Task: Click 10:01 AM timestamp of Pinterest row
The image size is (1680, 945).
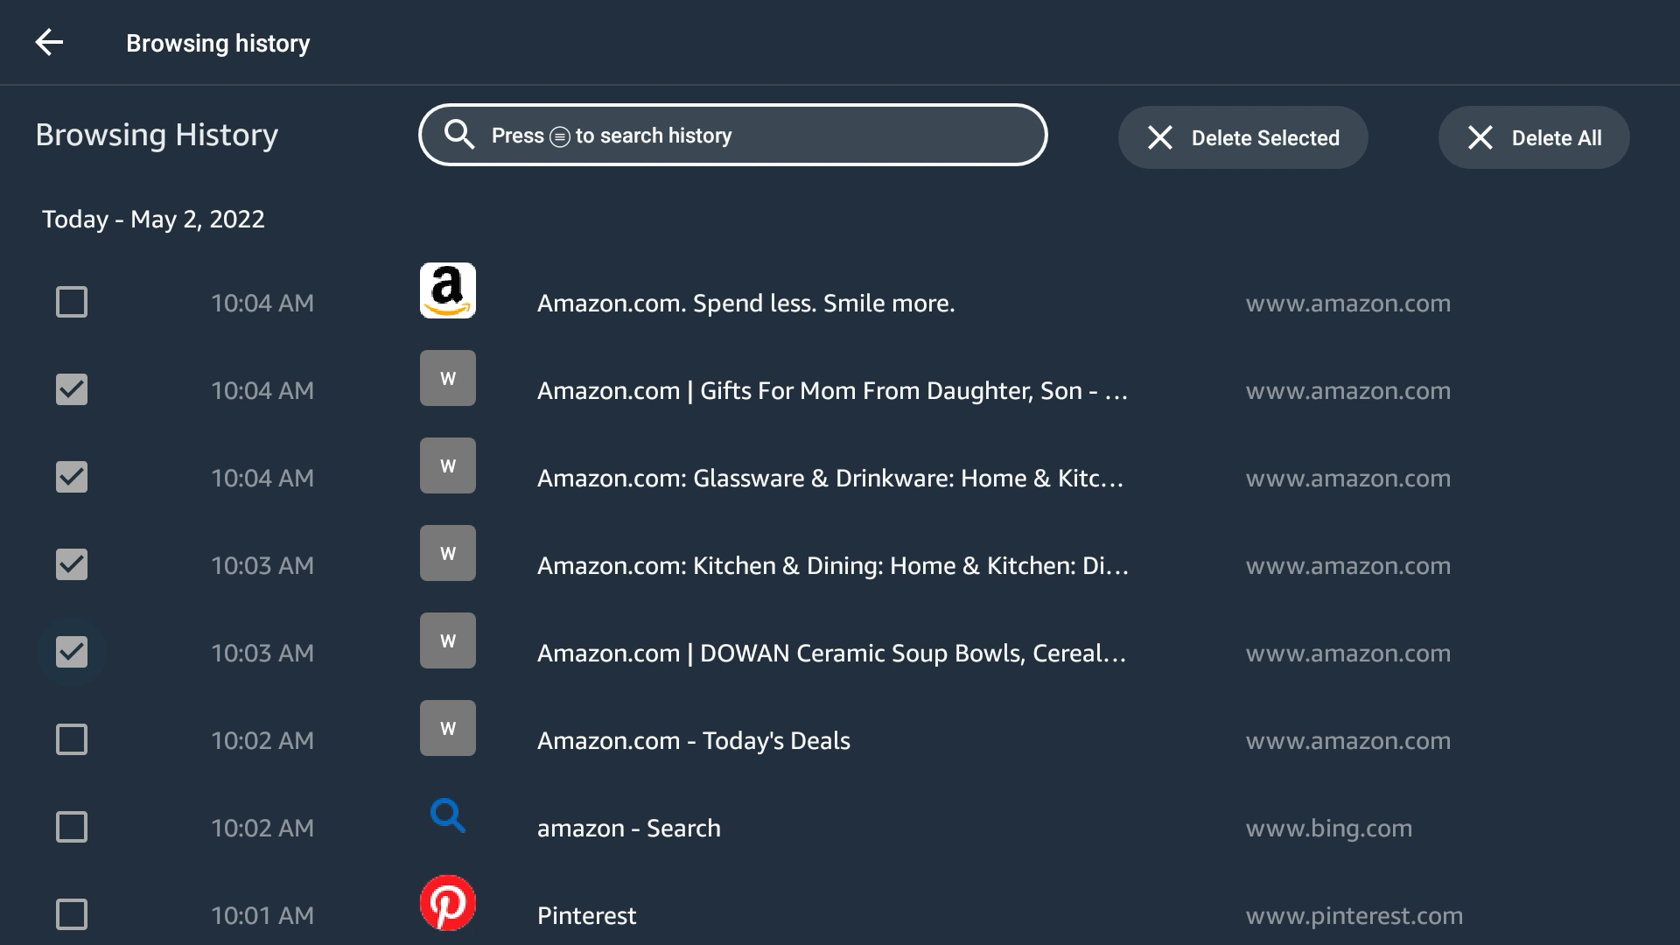Action: tap(262, 915)
